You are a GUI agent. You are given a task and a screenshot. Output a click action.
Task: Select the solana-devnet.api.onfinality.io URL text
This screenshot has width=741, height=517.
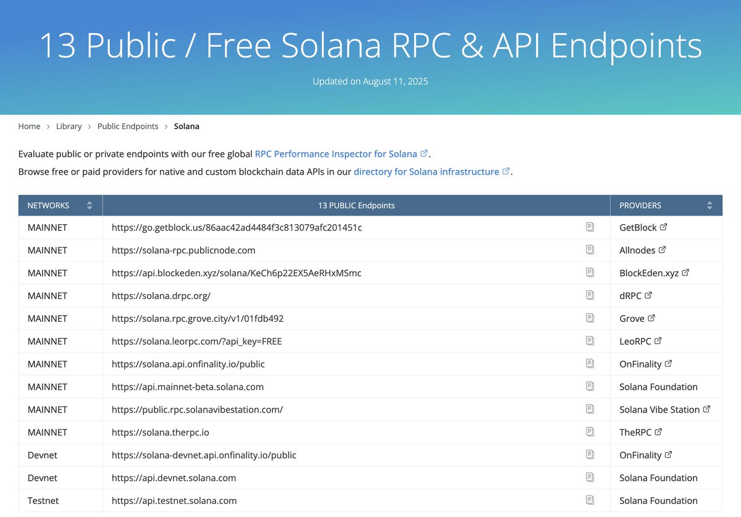tap(204, 455)
